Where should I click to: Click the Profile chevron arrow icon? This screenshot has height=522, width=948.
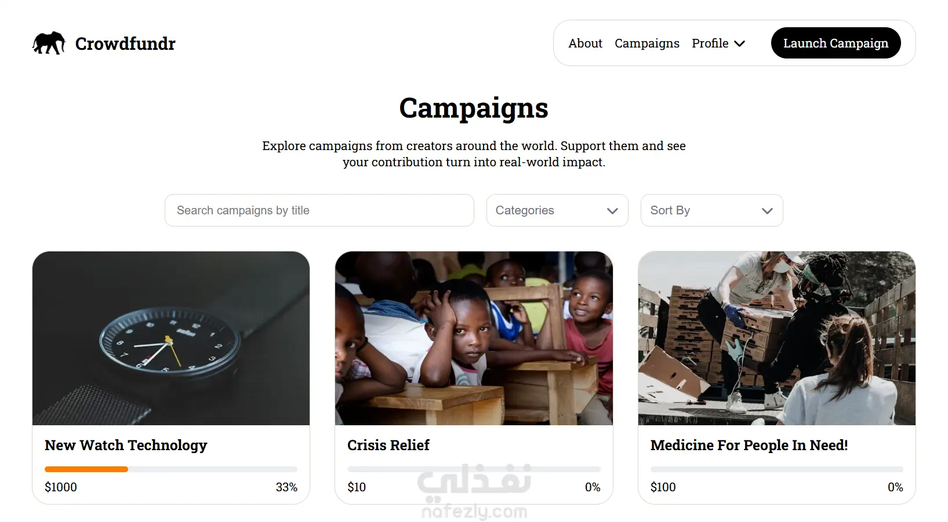point(740,43)
